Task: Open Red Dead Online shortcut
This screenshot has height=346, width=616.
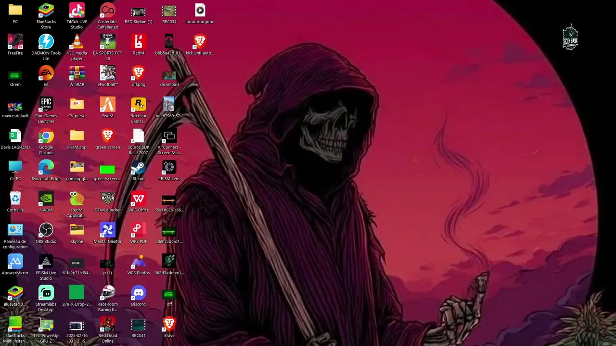Action: (108, 324)
